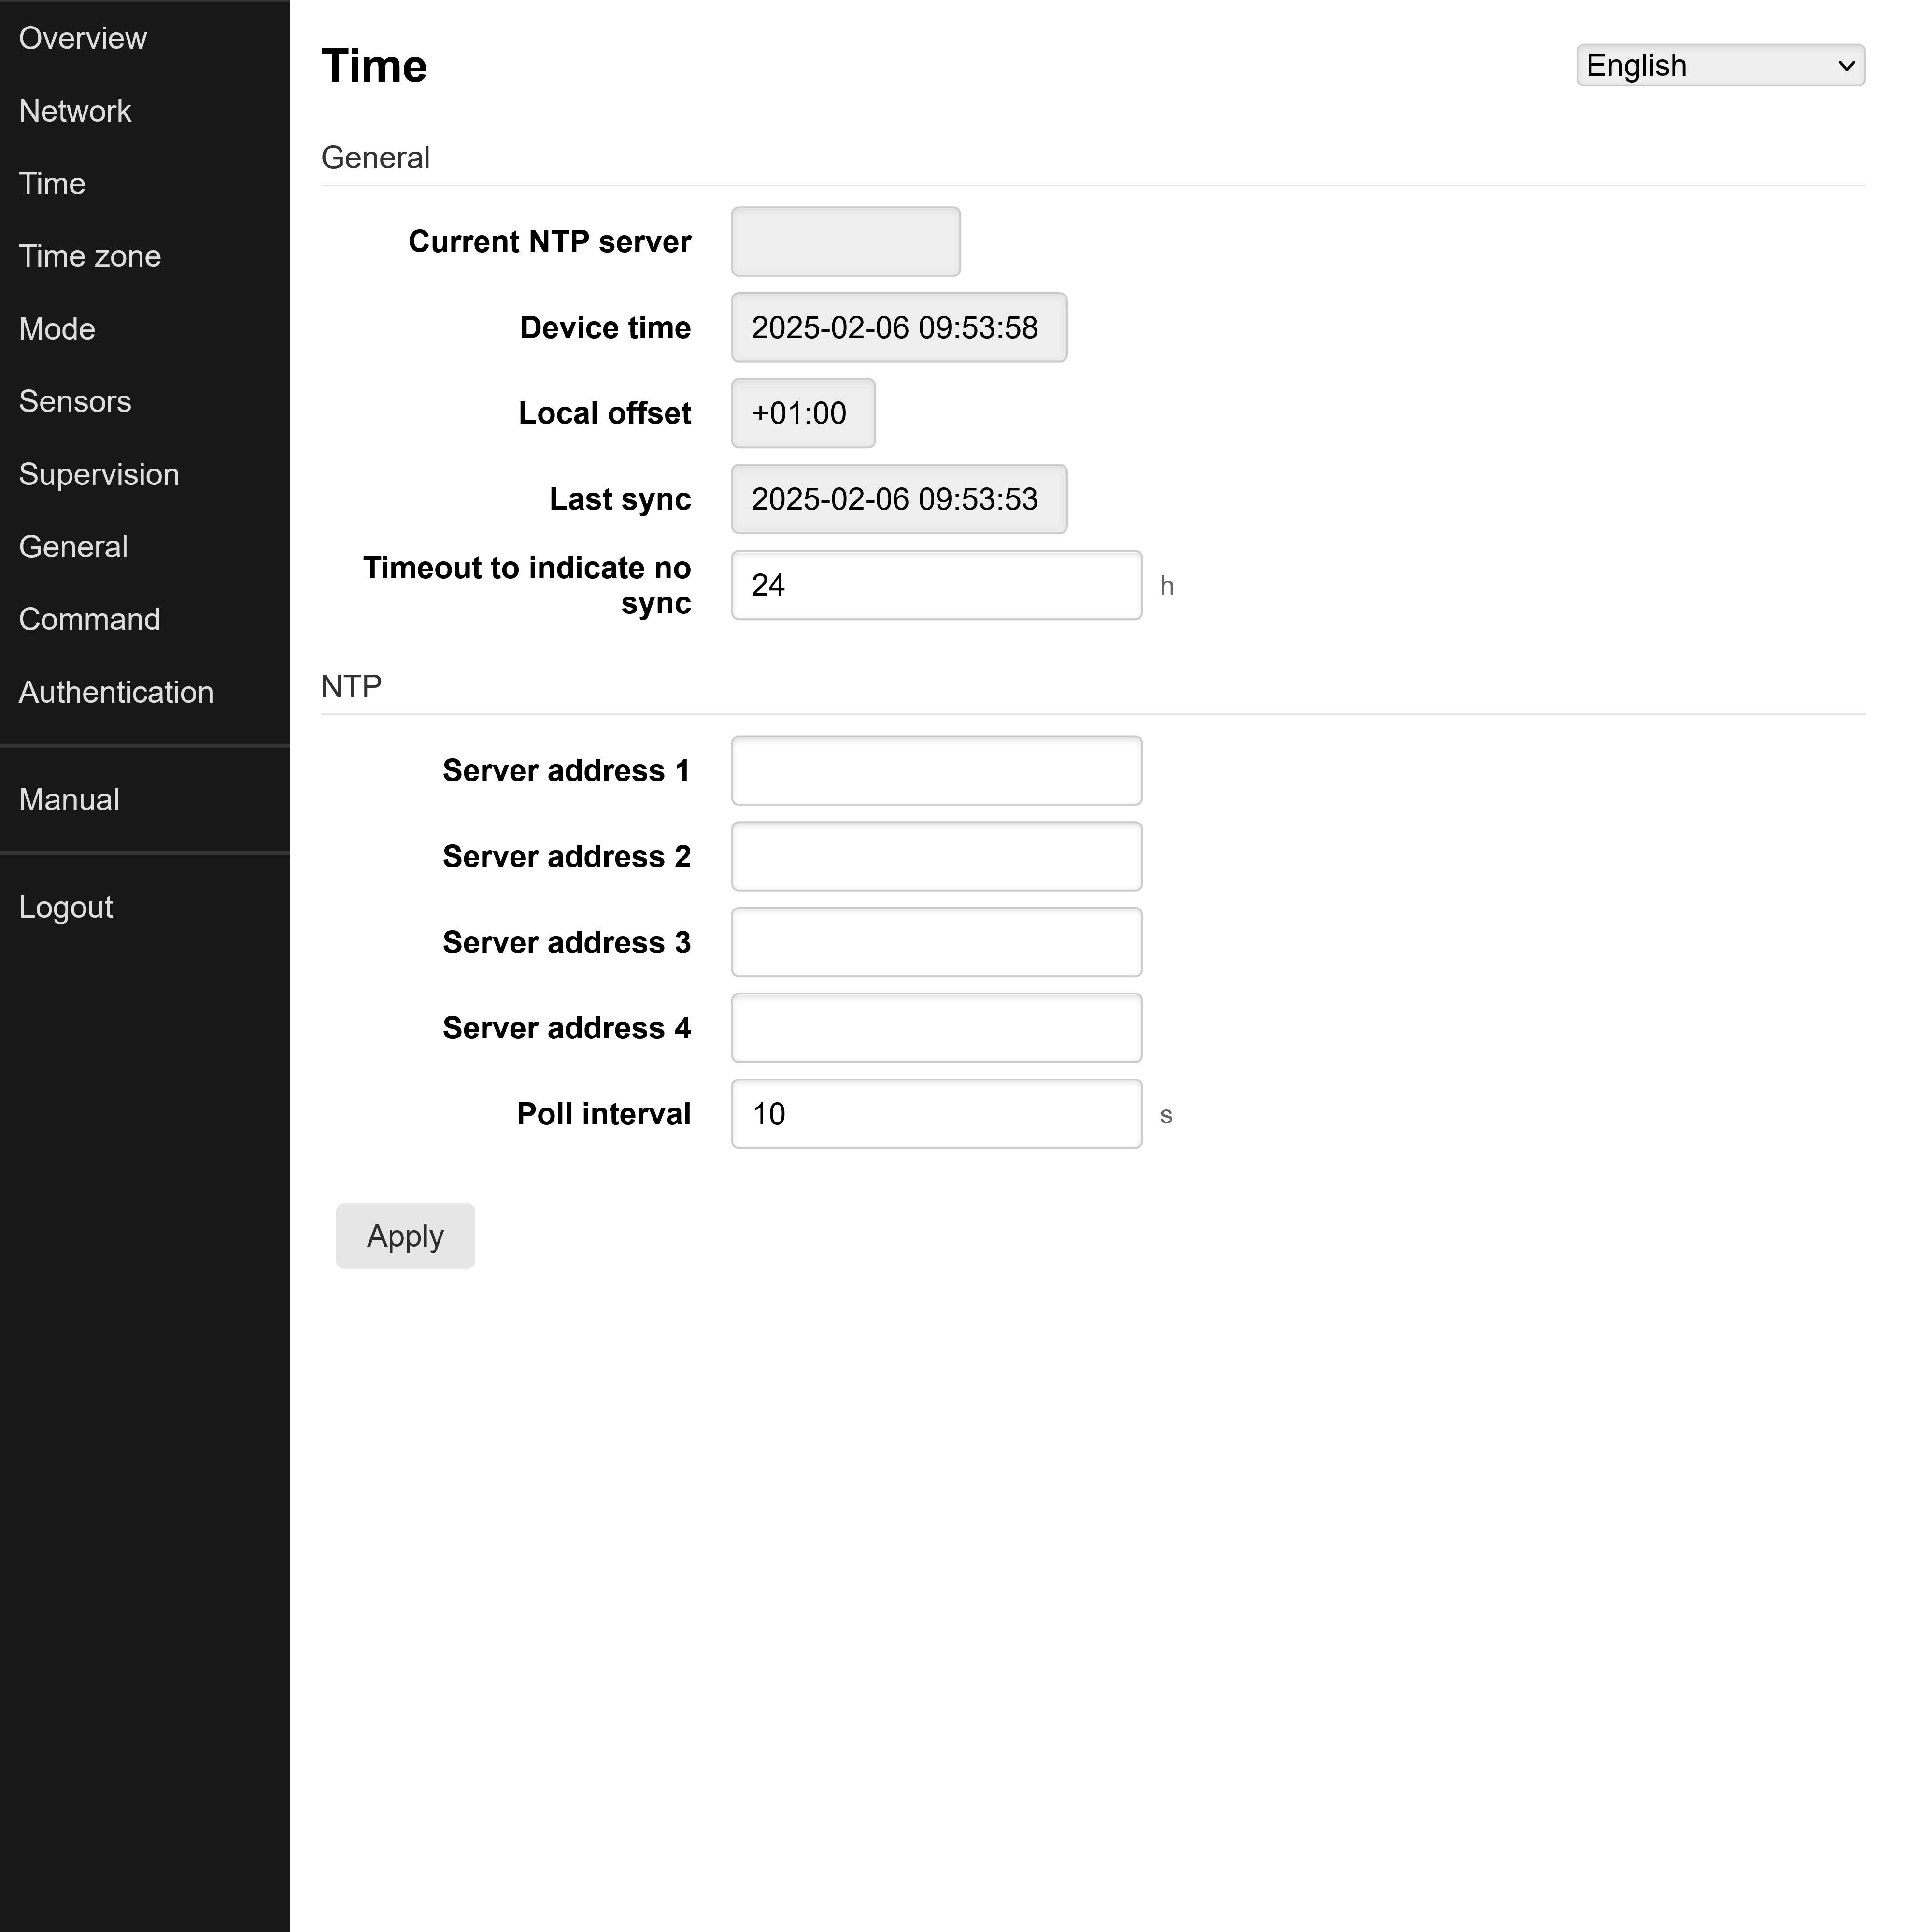Viewport: 1932px width, 1932px height.
Task: Open the Manual page
Action: [68, 799]
